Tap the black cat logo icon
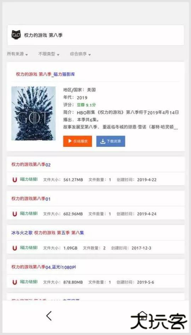Image resolution: width=191 pixels, height=335 pixels. tap(16, 35)
